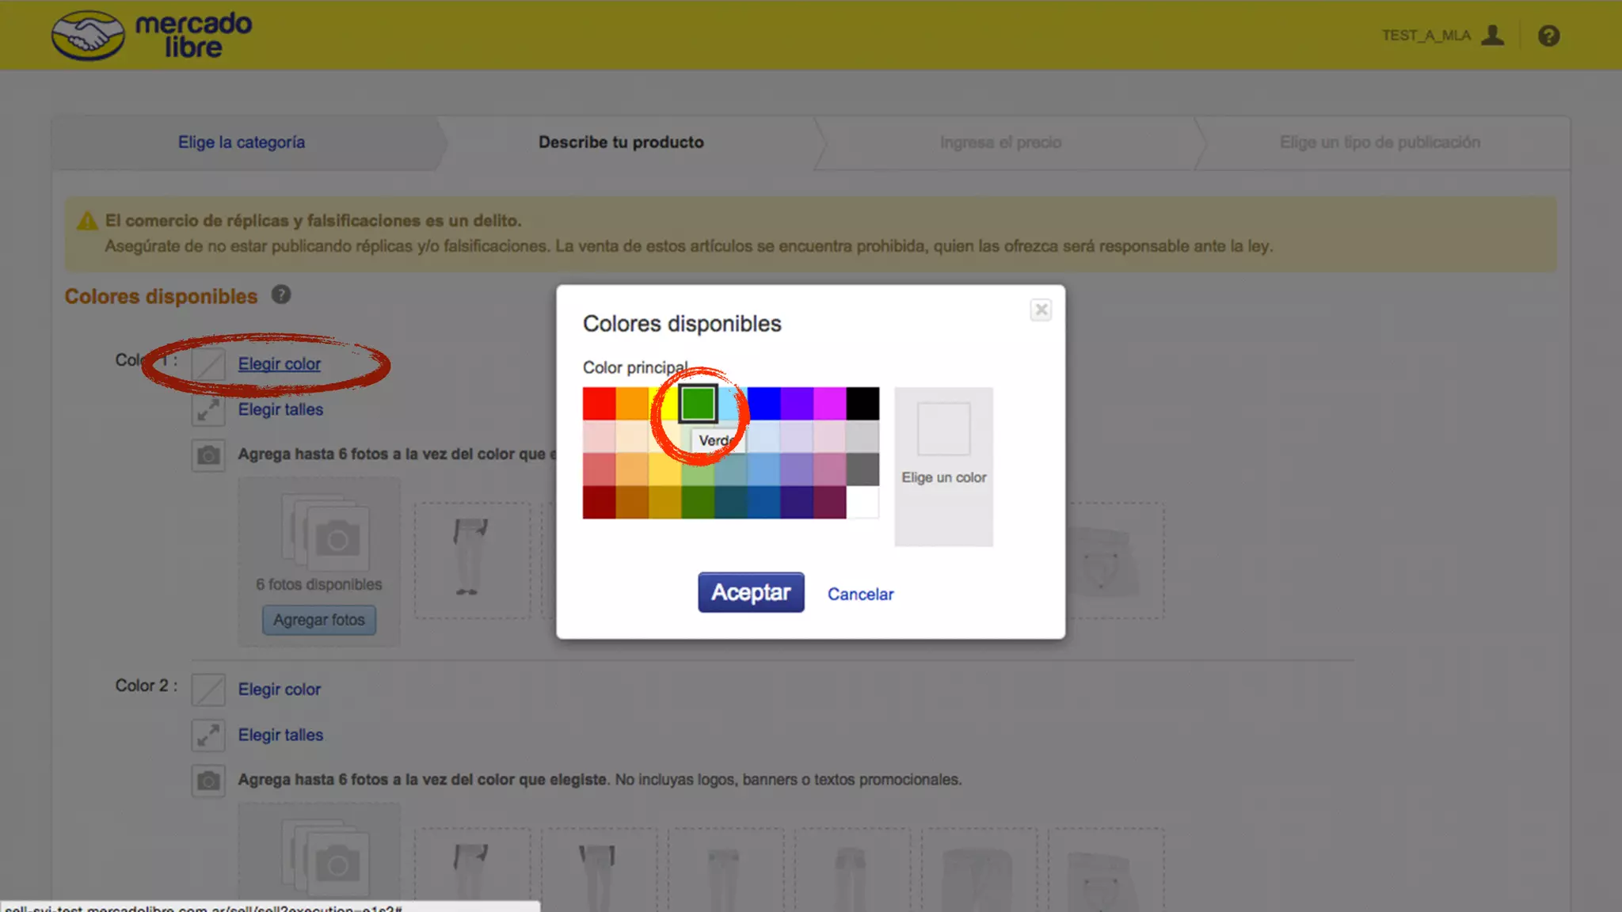Image resolution: width=1622 pixels, height=912 pixels.
Task: Click the empty color box for Color 2
Action: 208,690
